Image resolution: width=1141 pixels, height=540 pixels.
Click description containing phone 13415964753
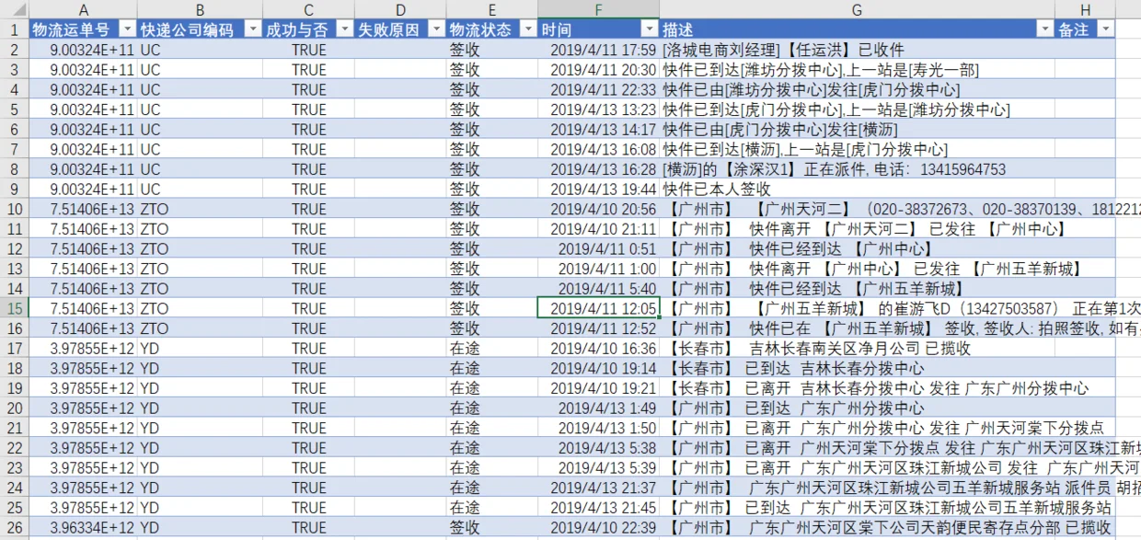point(834,169)
